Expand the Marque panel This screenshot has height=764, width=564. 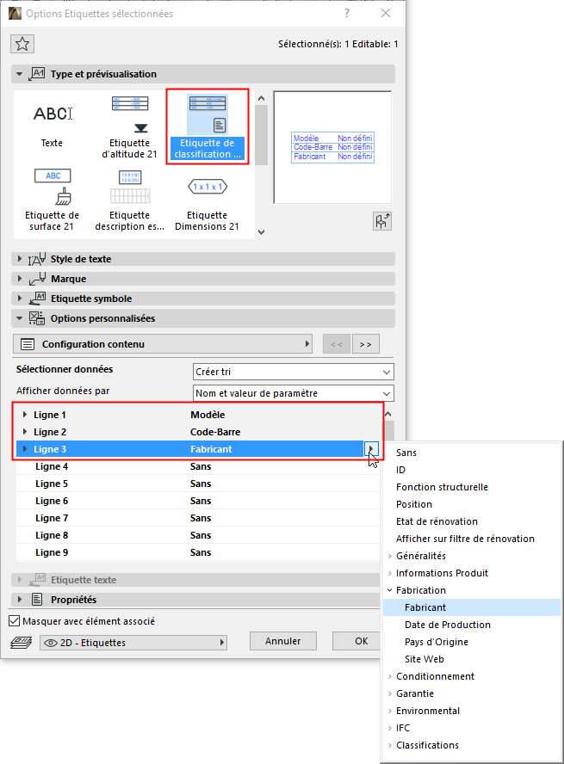pos(20,279)
